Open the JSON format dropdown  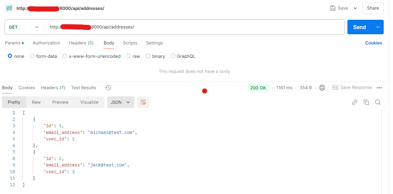[121, 102]
